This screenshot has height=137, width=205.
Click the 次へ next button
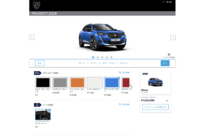click(165, 63)
